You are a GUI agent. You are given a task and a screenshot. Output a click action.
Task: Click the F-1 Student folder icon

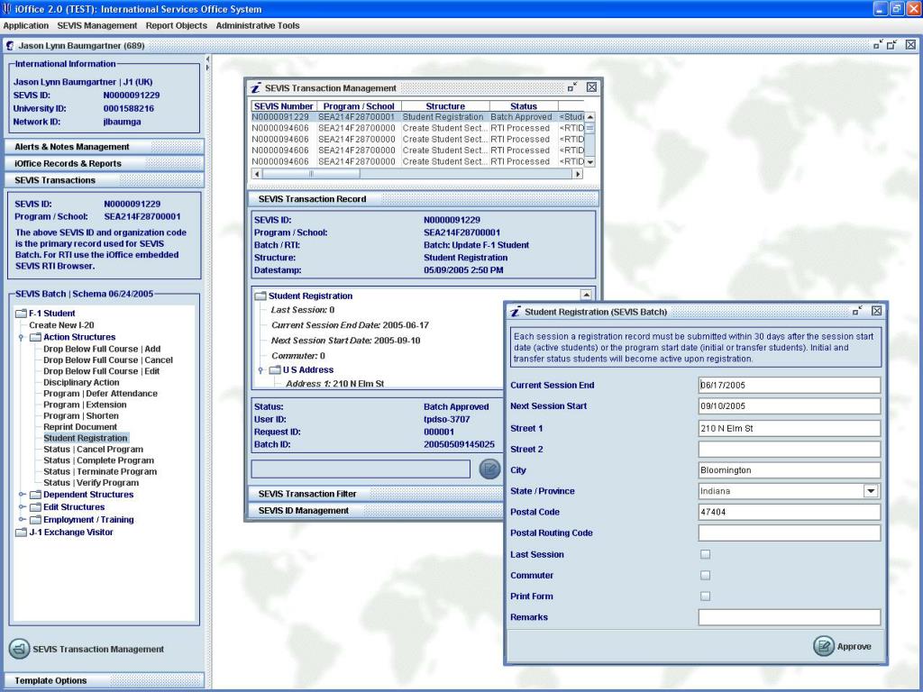point(22,314)
